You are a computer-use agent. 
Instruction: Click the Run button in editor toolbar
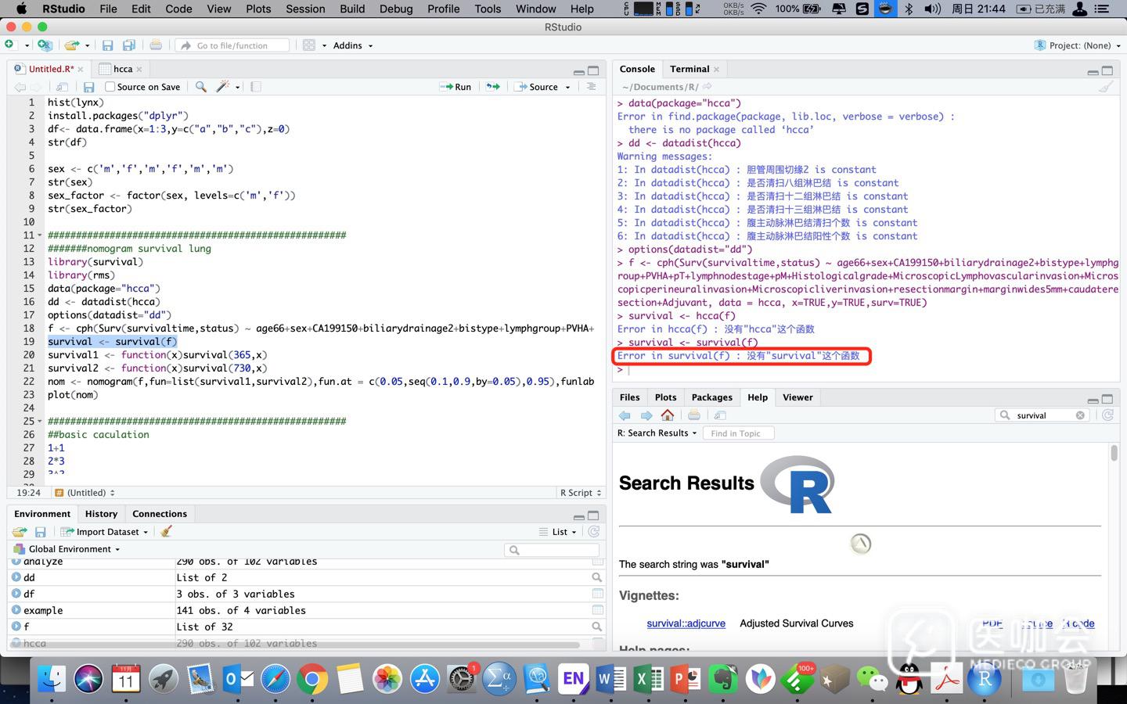click(455, 87)
